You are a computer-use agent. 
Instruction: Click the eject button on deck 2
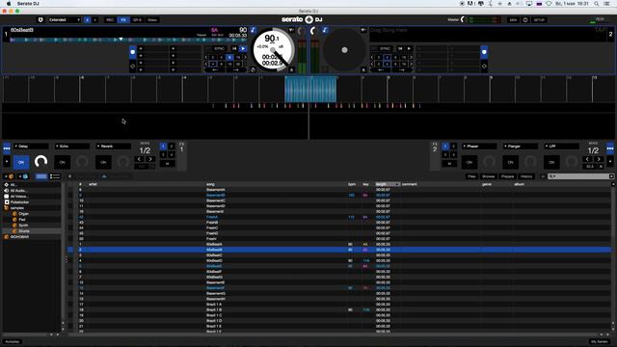[363, 69]
